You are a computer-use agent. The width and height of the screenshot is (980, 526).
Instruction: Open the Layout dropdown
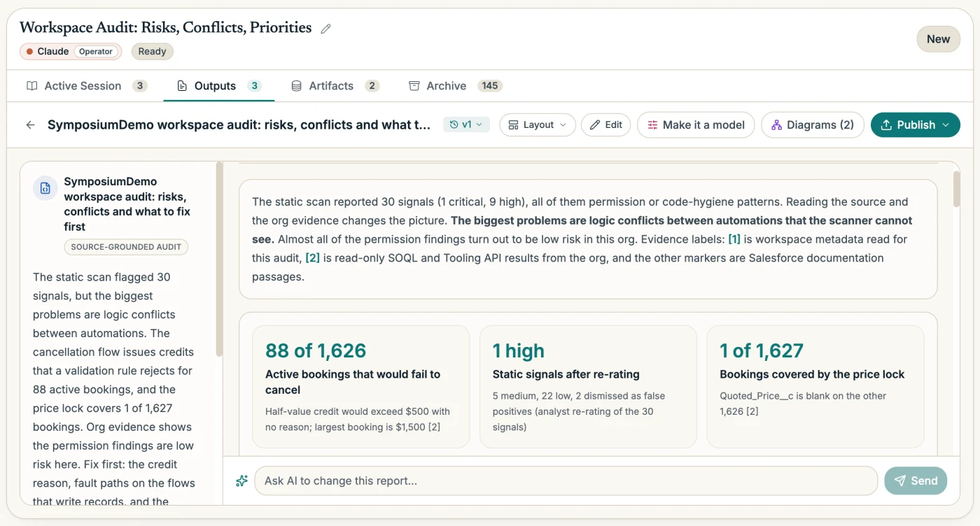click(x=538, y=125)
